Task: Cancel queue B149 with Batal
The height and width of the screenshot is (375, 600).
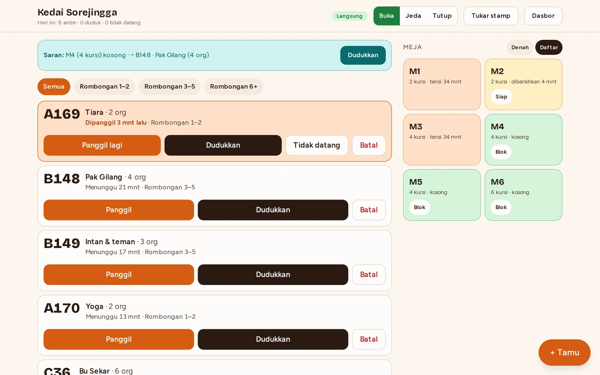Action: pyautogui.click(x=369, y=274)
